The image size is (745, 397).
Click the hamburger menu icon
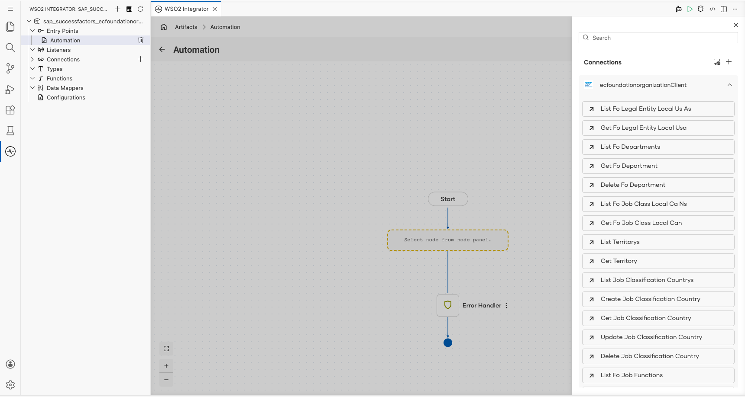10,9
